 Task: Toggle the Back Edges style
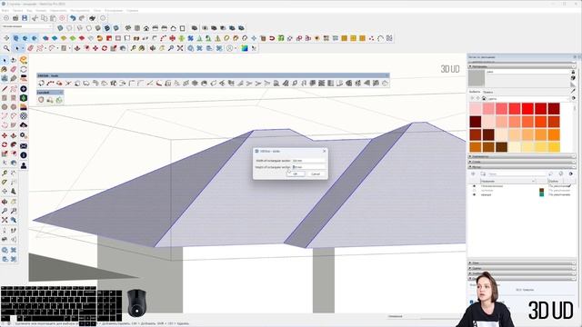(69, 28)
